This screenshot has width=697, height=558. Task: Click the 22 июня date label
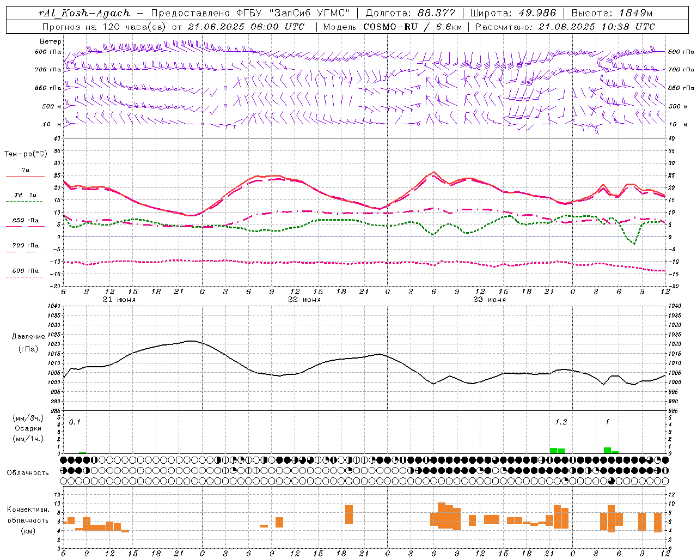304,300
